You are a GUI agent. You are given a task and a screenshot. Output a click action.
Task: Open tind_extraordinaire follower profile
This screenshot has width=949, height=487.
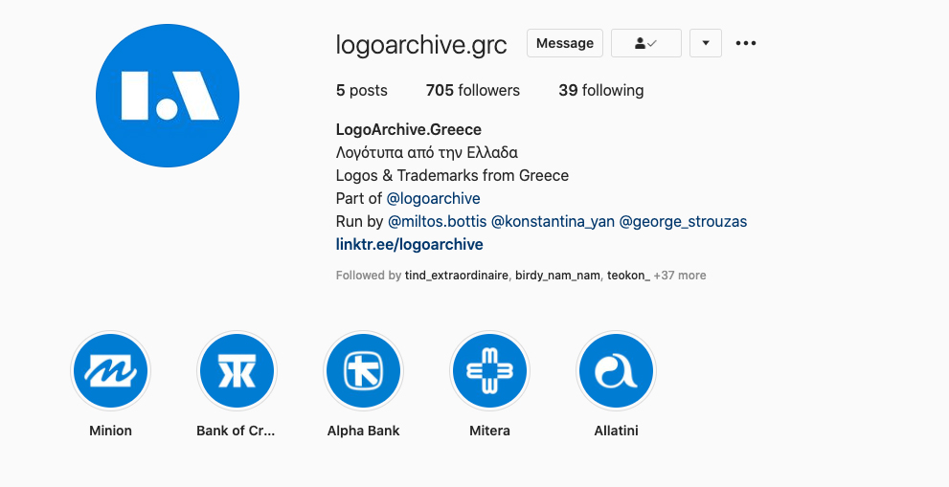coord(457,276)
